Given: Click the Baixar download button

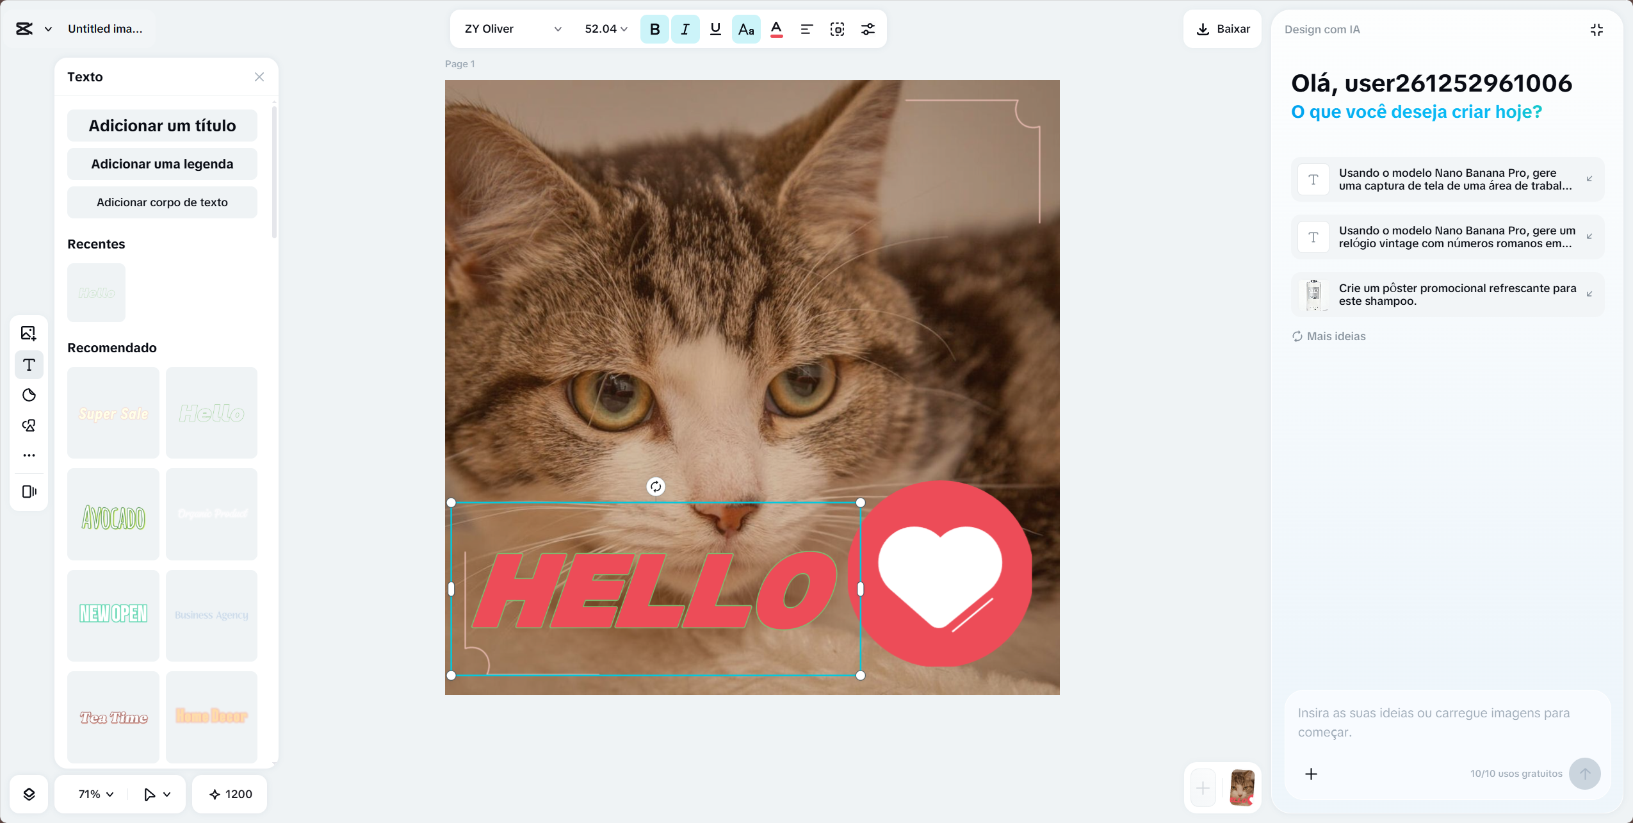Looking at the screenshot, I should click(1222, 28).
